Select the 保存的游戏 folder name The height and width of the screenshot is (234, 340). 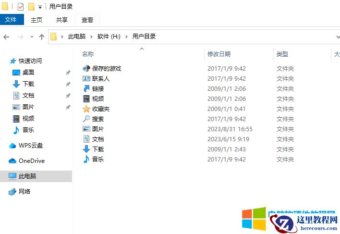tap(107, 69)
